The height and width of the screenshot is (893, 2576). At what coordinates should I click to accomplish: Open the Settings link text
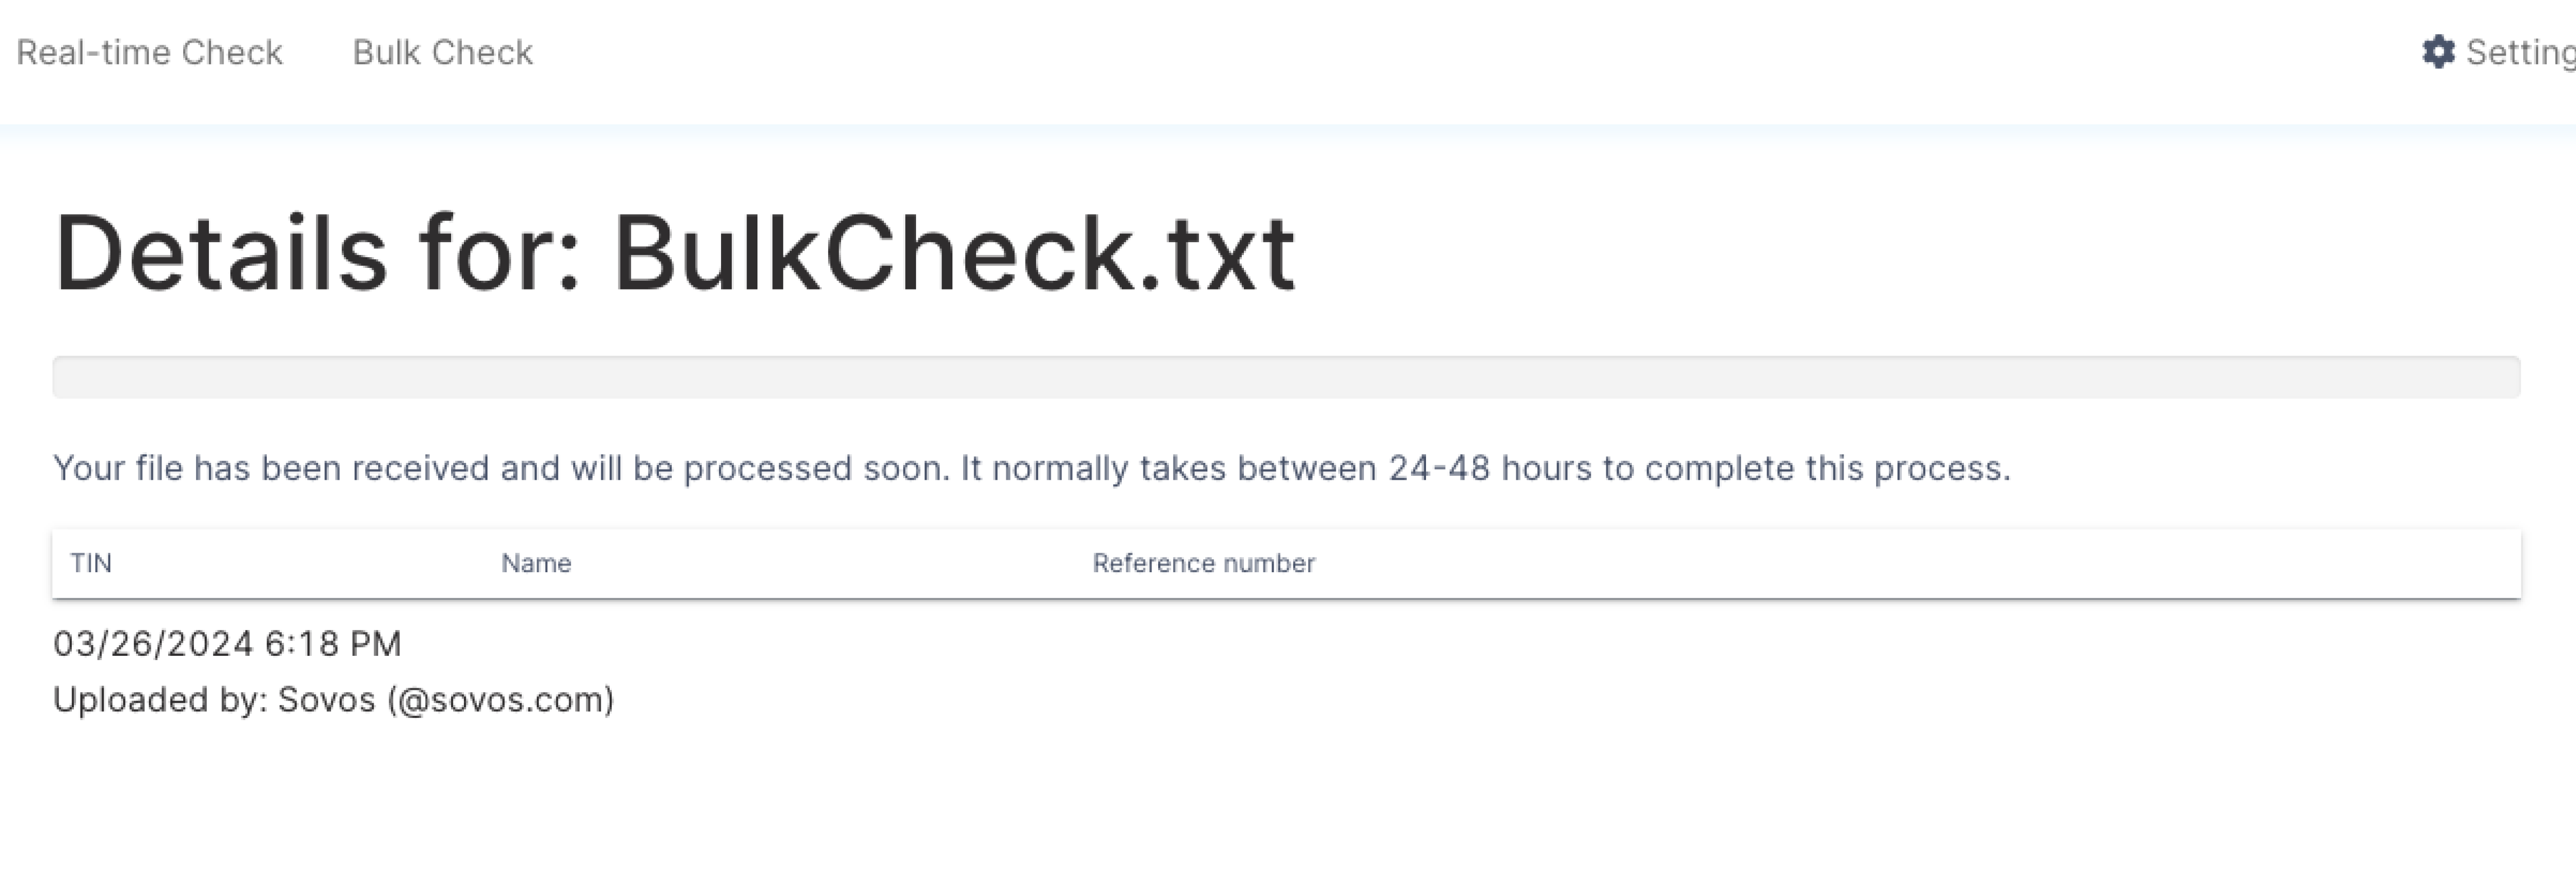(x=2521, y=52)
